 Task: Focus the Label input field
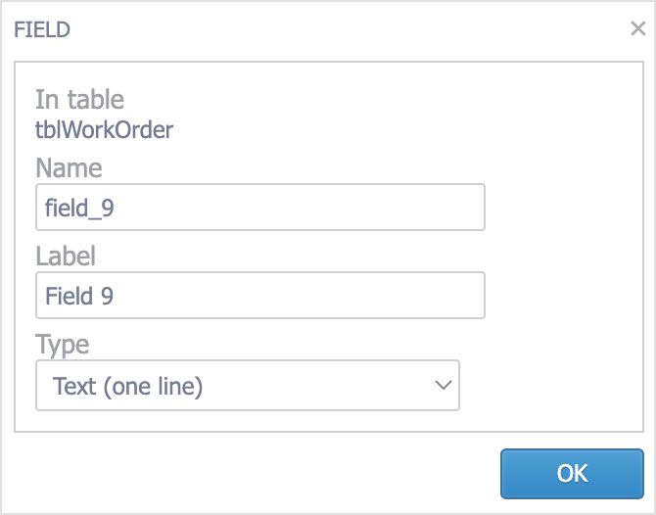tap(259, 296)
